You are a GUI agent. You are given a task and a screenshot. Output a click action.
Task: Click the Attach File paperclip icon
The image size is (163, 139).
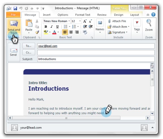(x=109, y=21)
